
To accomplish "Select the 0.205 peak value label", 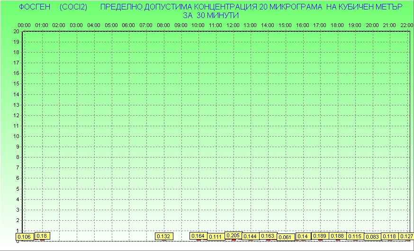I will 233,235.
